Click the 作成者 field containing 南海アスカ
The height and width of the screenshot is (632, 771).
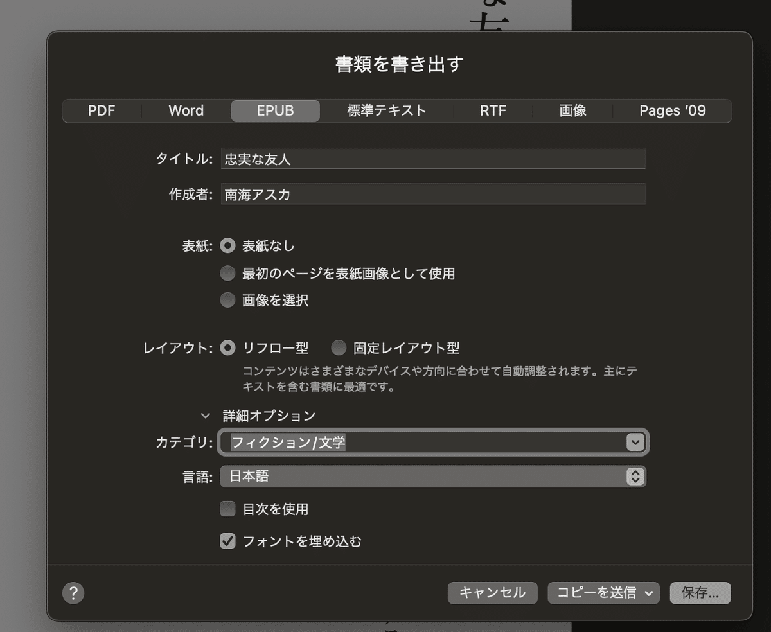click(432, 194)
